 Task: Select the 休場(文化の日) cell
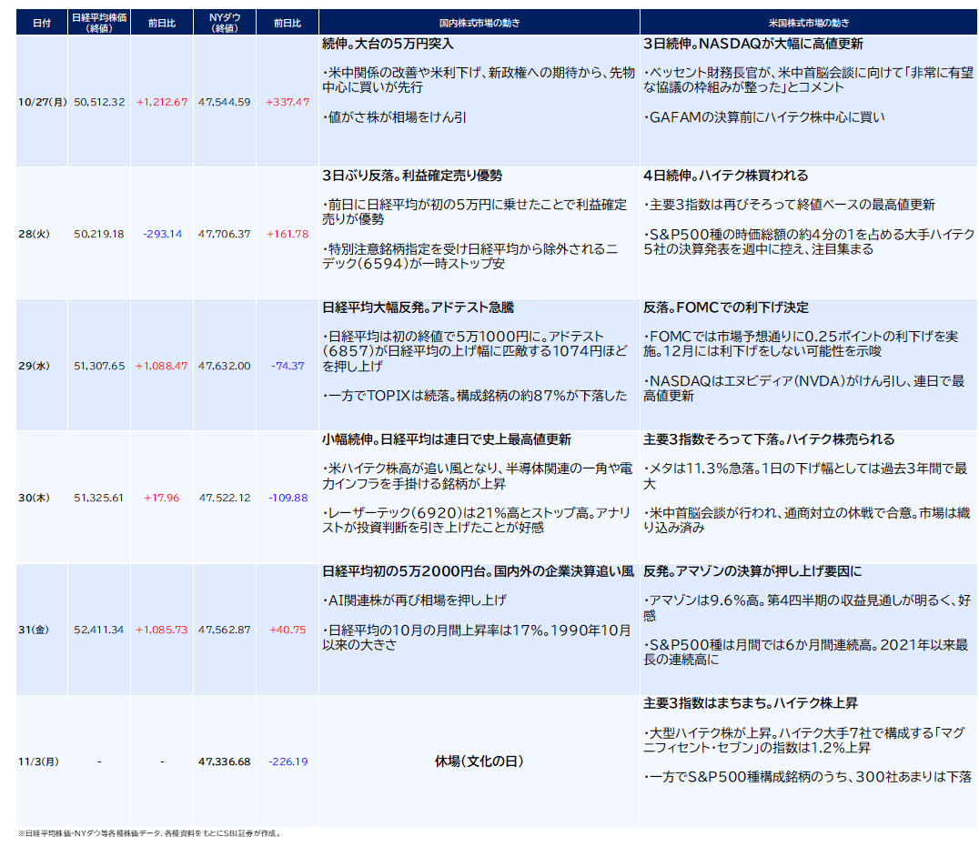pos(479,761)
